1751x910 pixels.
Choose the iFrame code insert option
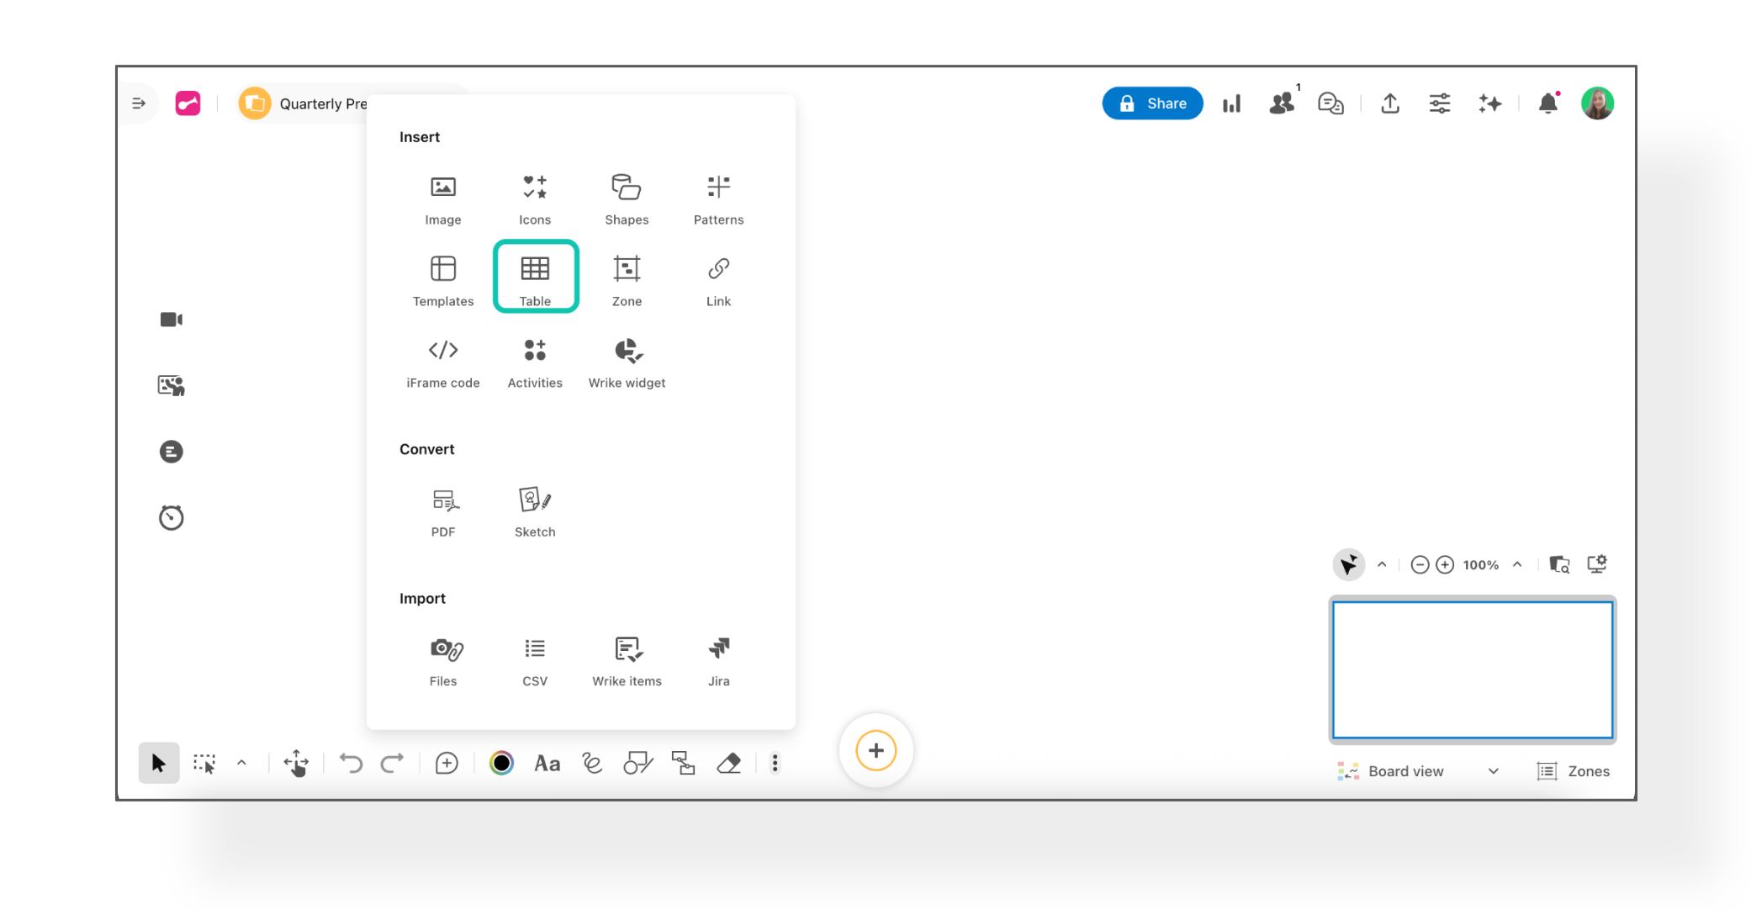443,362
